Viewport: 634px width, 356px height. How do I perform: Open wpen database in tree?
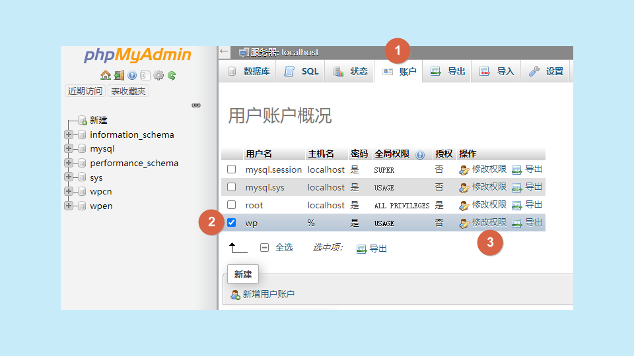(101, 206)
